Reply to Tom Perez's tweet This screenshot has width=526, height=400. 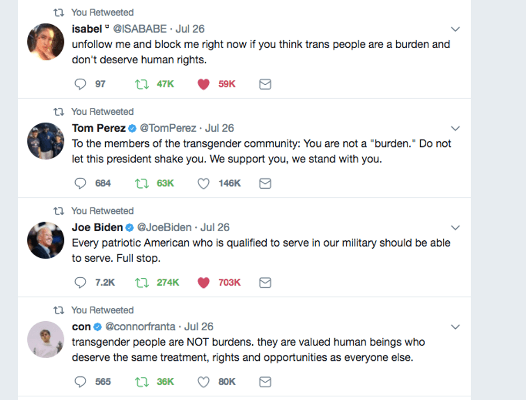(x=81, y=183)
